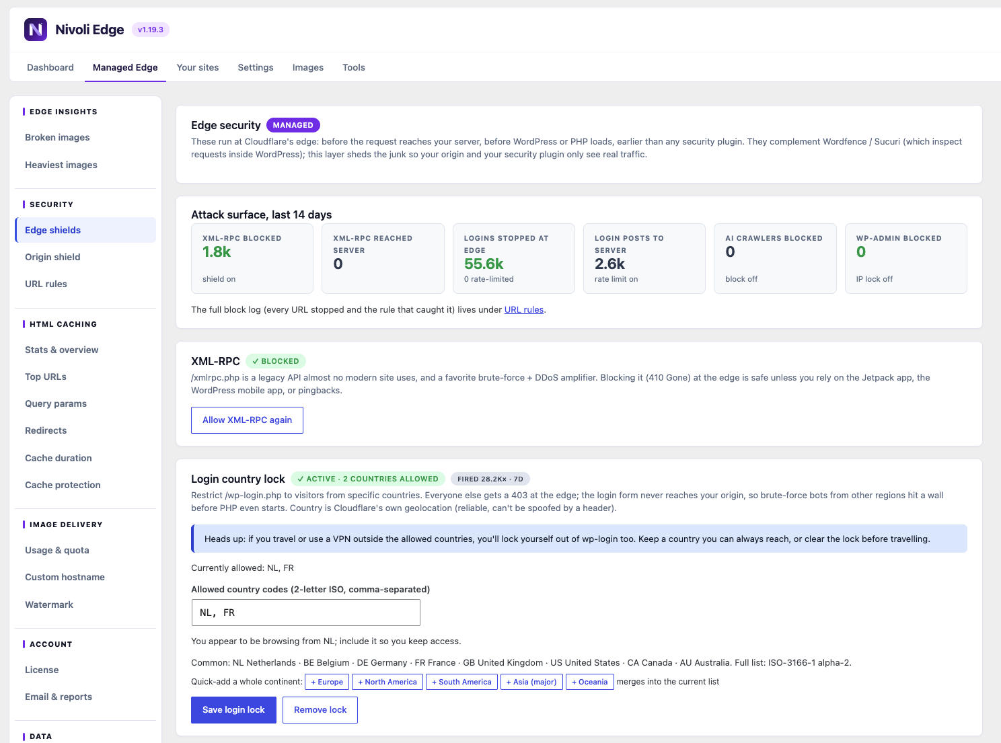The height and width of the screenshot is (743, 1001).
Task: Open Redirects in sidebar
Action: pos(85,430)
